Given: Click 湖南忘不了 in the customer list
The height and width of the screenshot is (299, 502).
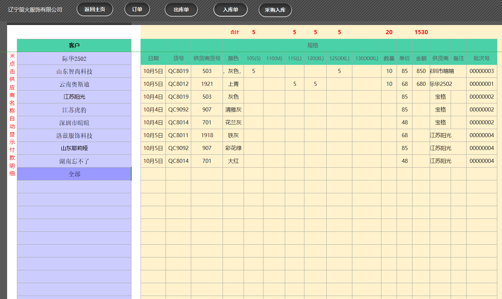Looking at the screenshot, I should pyautogui.click(x=74, y=161).
